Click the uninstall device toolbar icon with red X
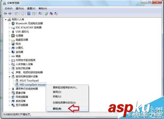164x119 pixels. tap(51, 13)
